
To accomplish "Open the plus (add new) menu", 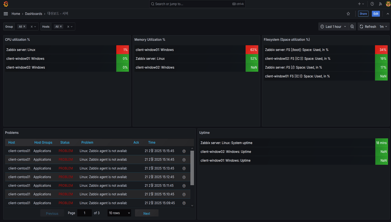I will coord(359,4).
